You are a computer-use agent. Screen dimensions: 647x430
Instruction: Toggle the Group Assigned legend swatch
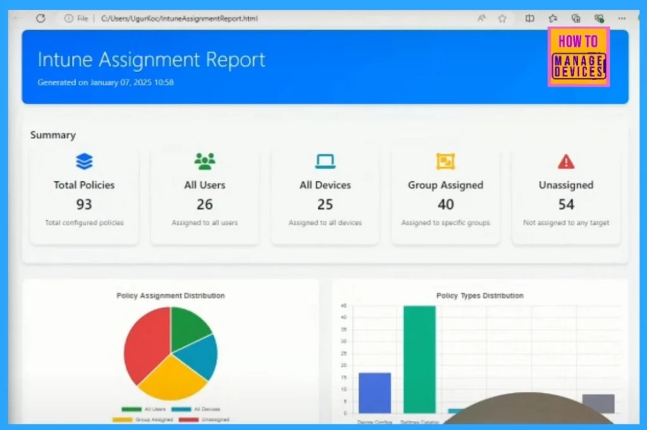point(123,419)
